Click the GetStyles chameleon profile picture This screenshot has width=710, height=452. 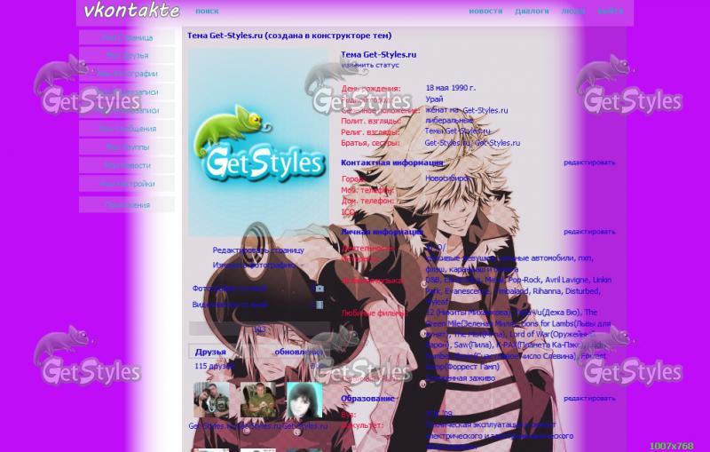point(258,143)
